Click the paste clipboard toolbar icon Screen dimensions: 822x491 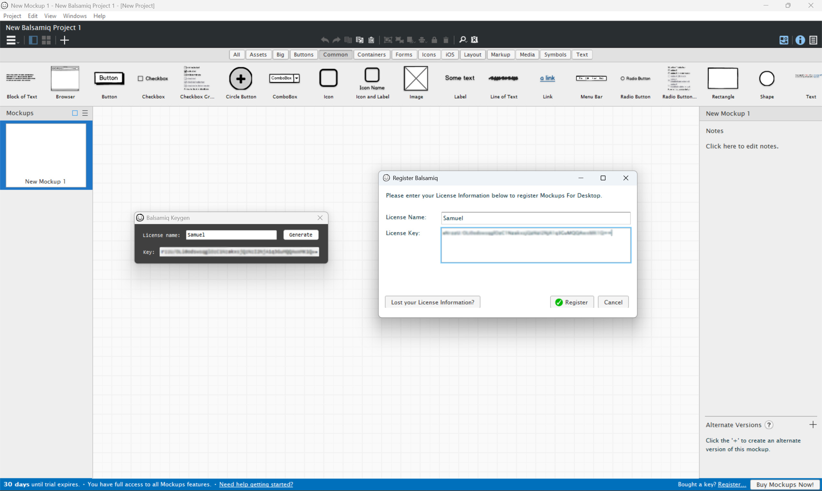coord(371,40)
